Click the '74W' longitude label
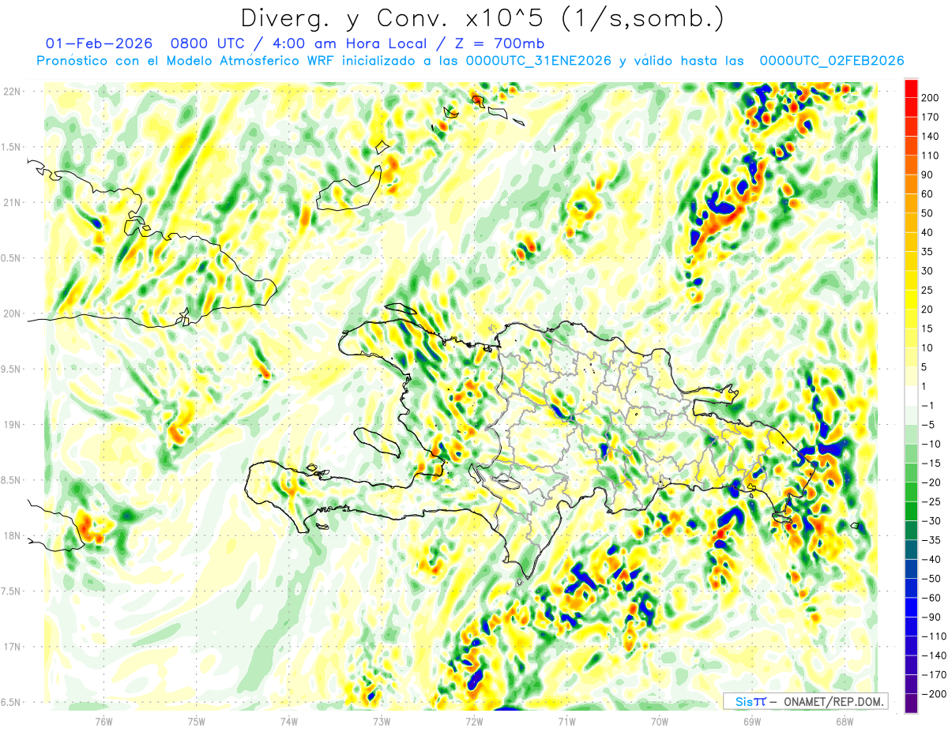This screenshot has height=732, width=948. pos(289,721)
